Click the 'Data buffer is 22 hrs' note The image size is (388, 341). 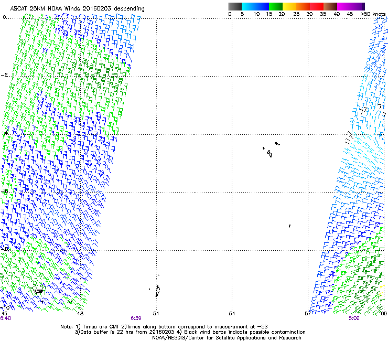(x=190, y=332)
